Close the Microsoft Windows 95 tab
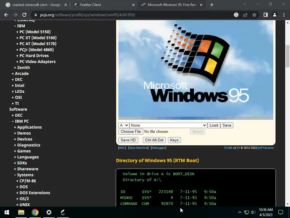The height and width of the screenshot is (218, 290). pyautogui.click(x=201, y=5)
